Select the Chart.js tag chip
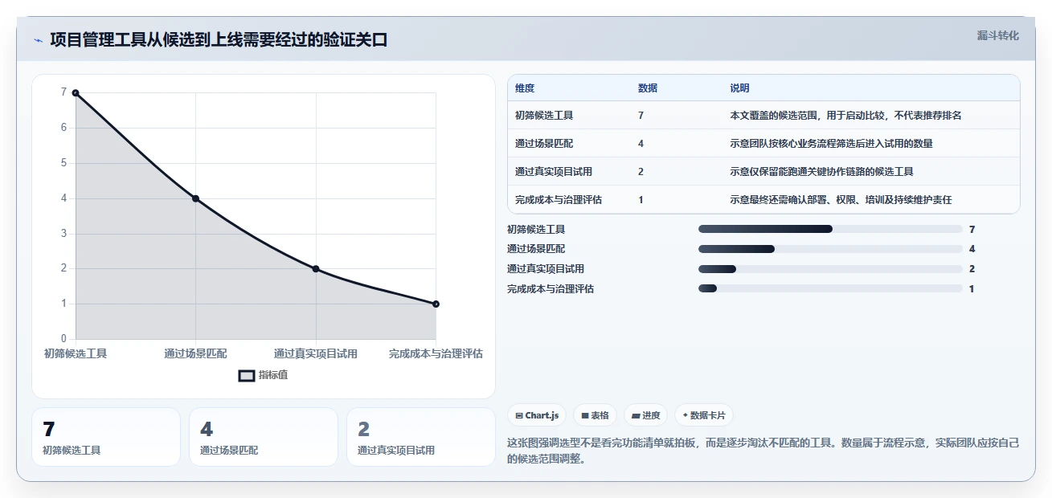 tap(537, 415)
